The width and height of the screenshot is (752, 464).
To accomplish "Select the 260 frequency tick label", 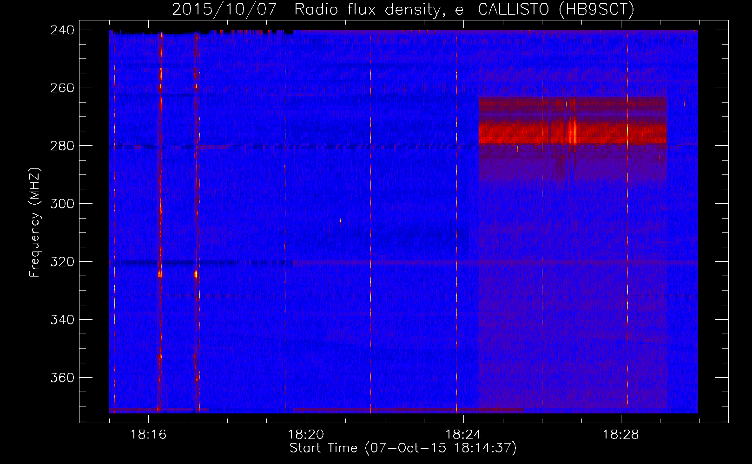I will point(62,88).
